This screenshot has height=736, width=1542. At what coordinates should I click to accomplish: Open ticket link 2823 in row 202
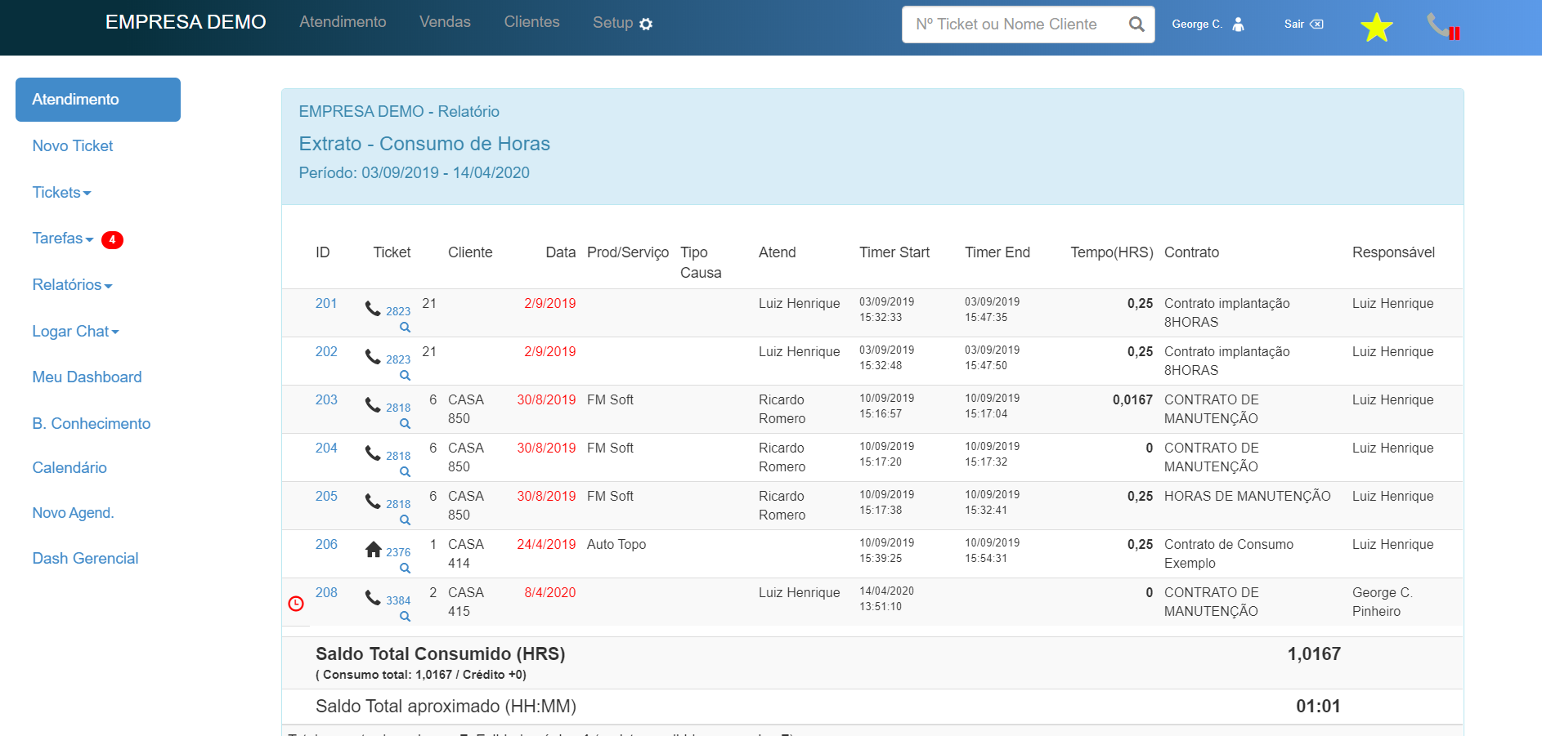pyautogui.click(x=398, y=359)
